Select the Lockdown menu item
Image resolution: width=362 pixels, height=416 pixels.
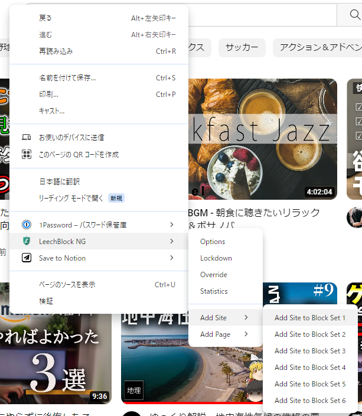[216, 258]
